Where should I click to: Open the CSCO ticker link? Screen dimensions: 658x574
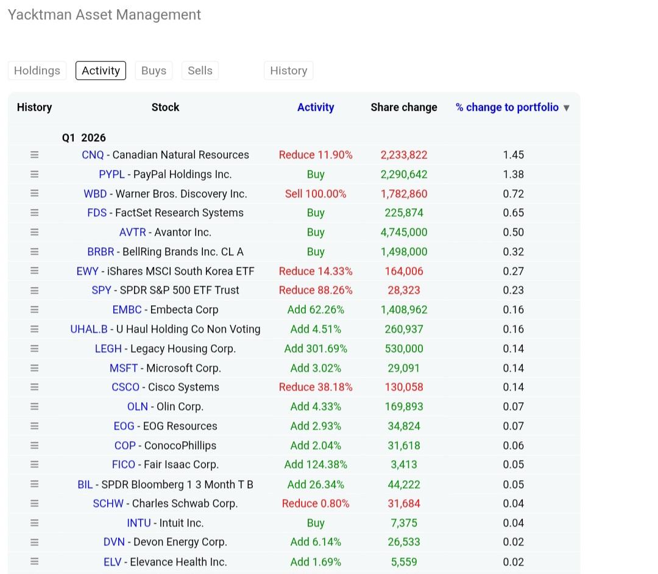(126, 387)
